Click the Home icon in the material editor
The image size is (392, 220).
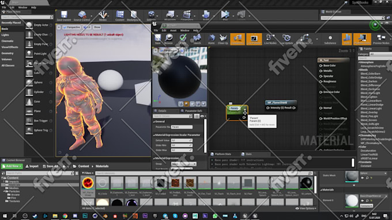pyautogui.click(x=211, y=40)
